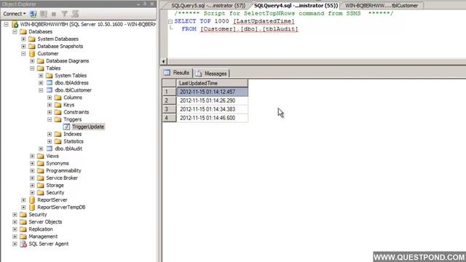Click the dbo.tblAudit table icon

(50, 148)
